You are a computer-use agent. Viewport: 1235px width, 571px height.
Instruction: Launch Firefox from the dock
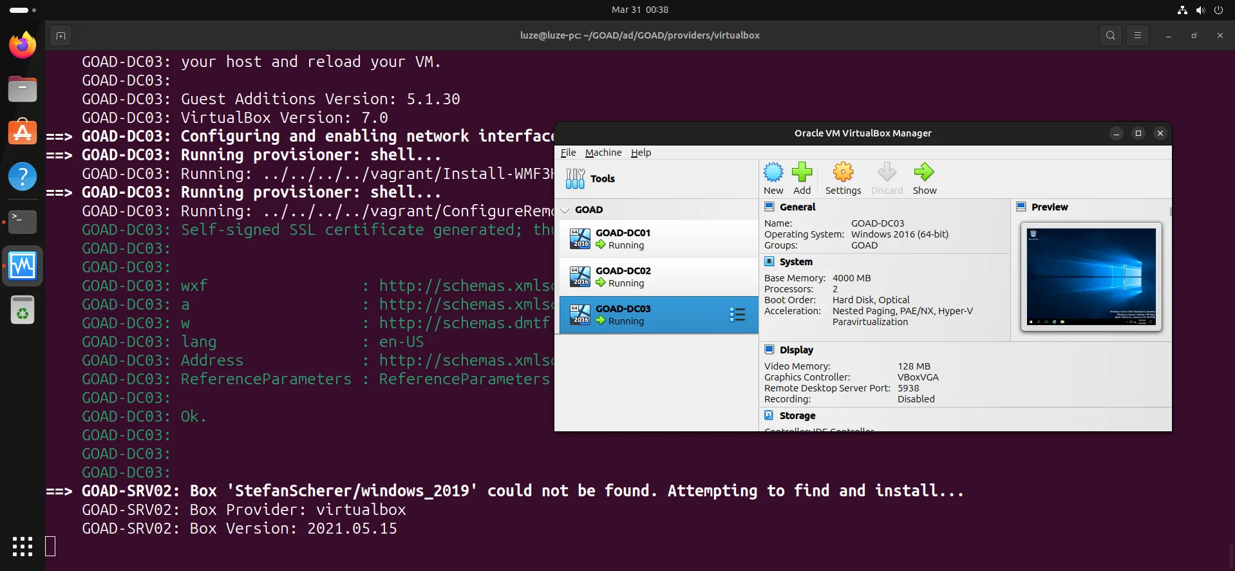click(23, 45)
